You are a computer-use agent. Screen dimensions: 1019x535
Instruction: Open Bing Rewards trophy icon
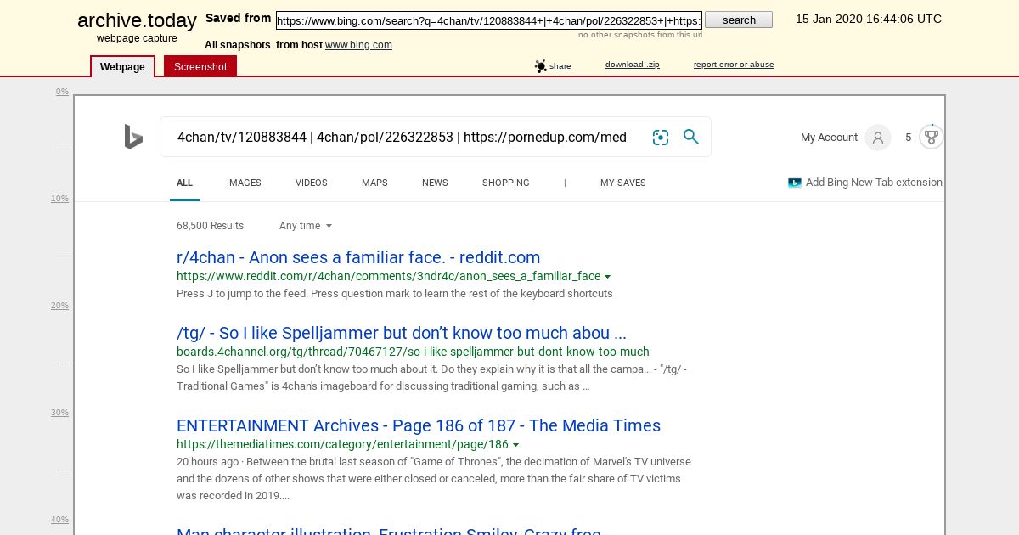(x=932, y=137)
